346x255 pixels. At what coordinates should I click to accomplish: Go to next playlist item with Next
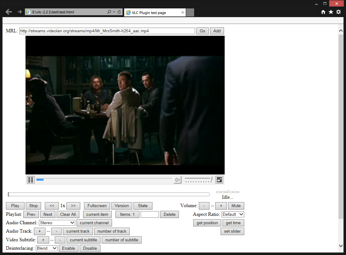48,214
